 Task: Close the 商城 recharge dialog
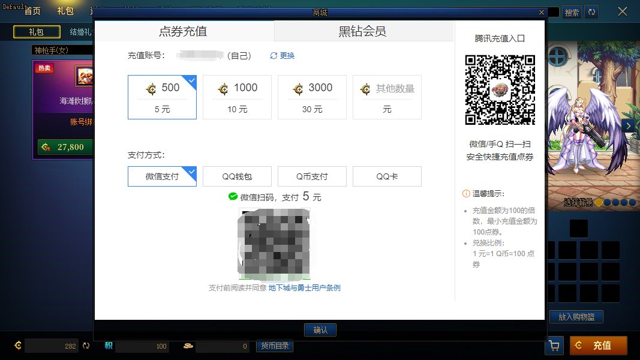tap(541, 12)
